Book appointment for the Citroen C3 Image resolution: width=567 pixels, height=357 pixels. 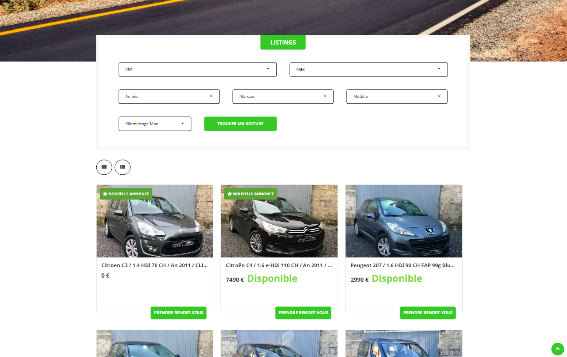[x=178, y=313]
